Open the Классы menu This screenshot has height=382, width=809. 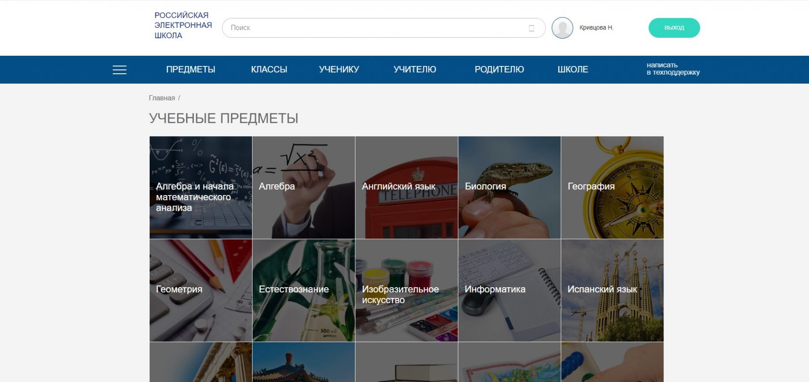(269, 70)
